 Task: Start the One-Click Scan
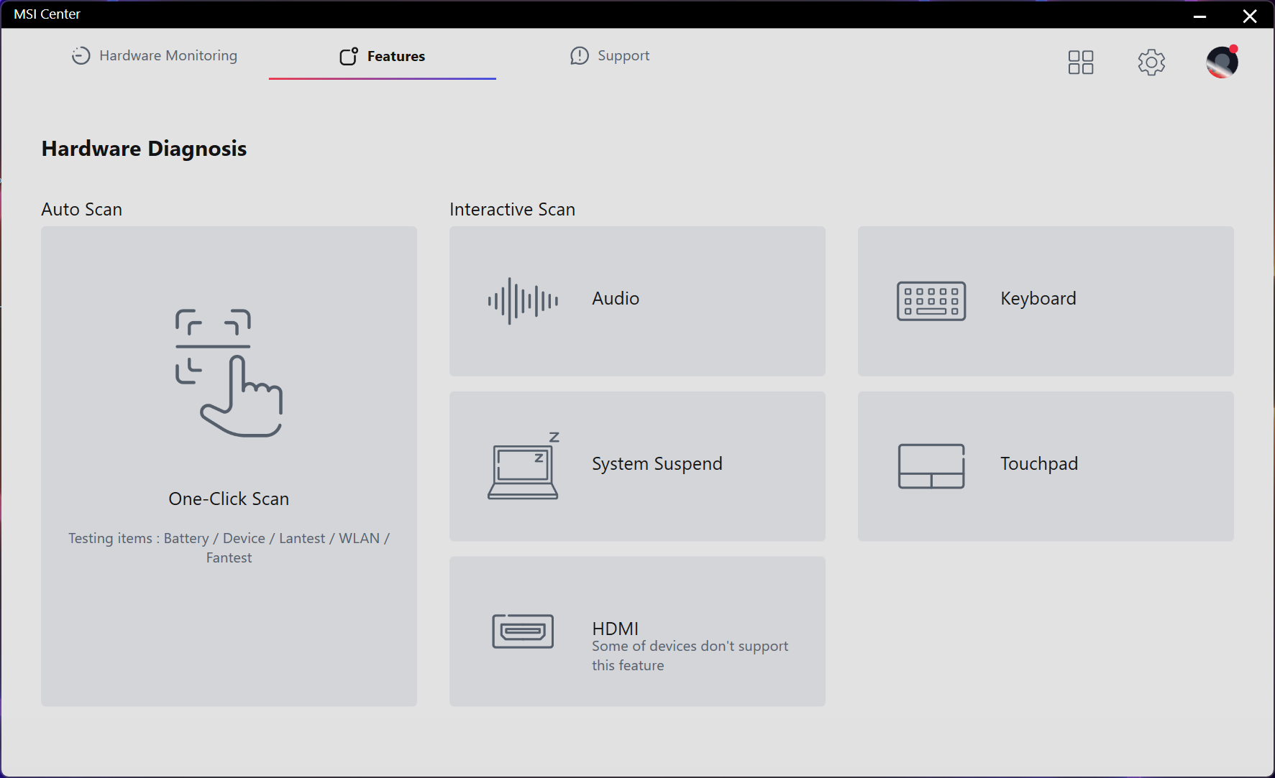[229, 466]
